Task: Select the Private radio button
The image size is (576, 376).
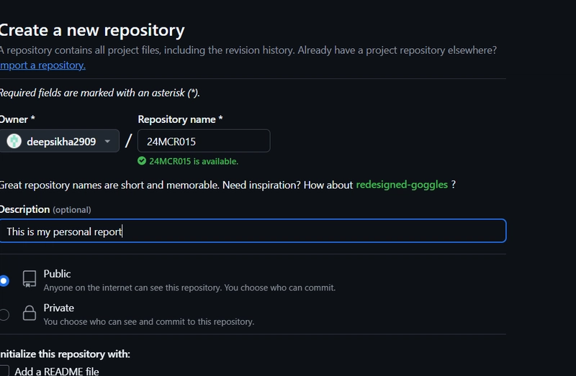Action: coord(4,315)
